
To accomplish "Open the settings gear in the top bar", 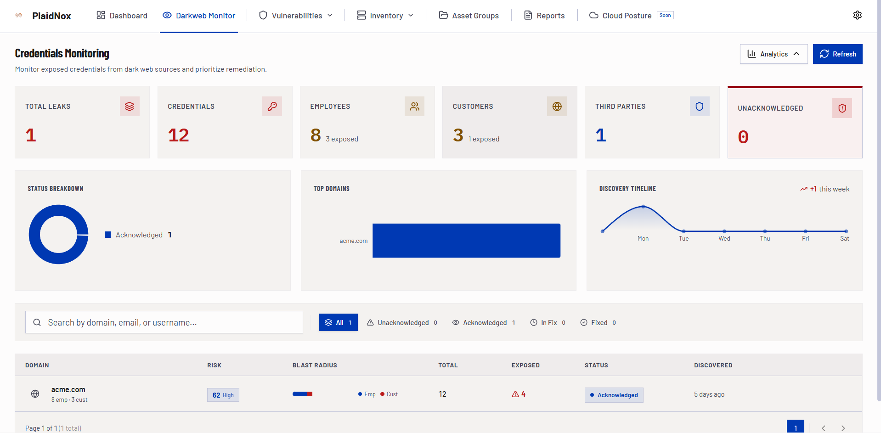I will point(857,15).
